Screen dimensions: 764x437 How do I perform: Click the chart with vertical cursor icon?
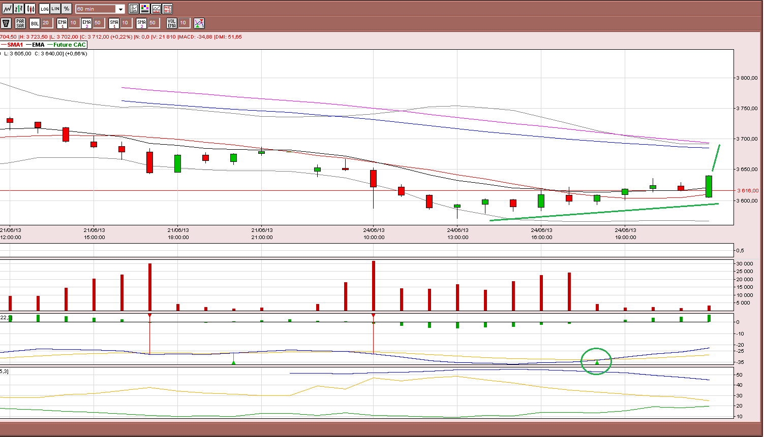[x=134, y=9]
